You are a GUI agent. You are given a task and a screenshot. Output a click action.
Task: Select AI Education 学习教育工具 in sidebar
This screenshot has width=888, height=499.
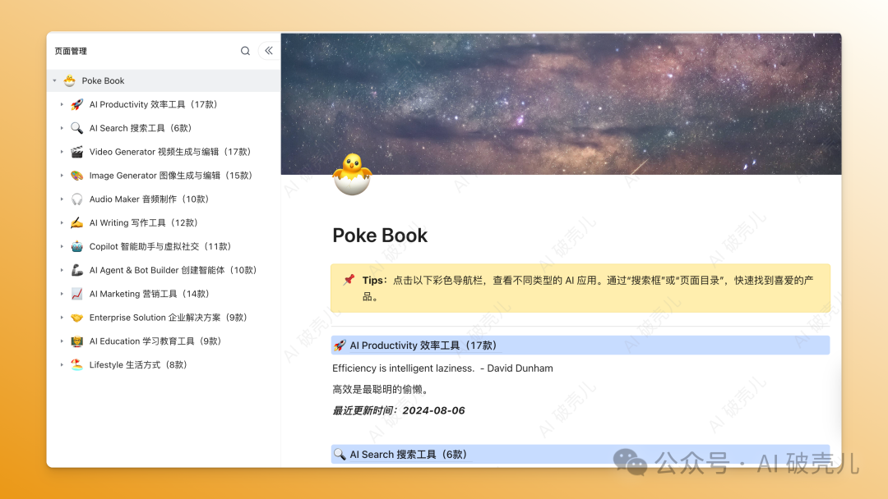click(x=155, y=341)
